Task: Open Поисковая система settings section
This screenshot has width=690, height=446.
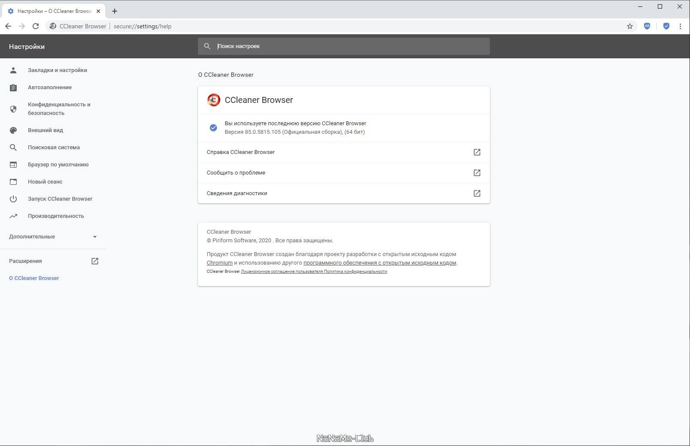Action: click(x=53, y=148)
